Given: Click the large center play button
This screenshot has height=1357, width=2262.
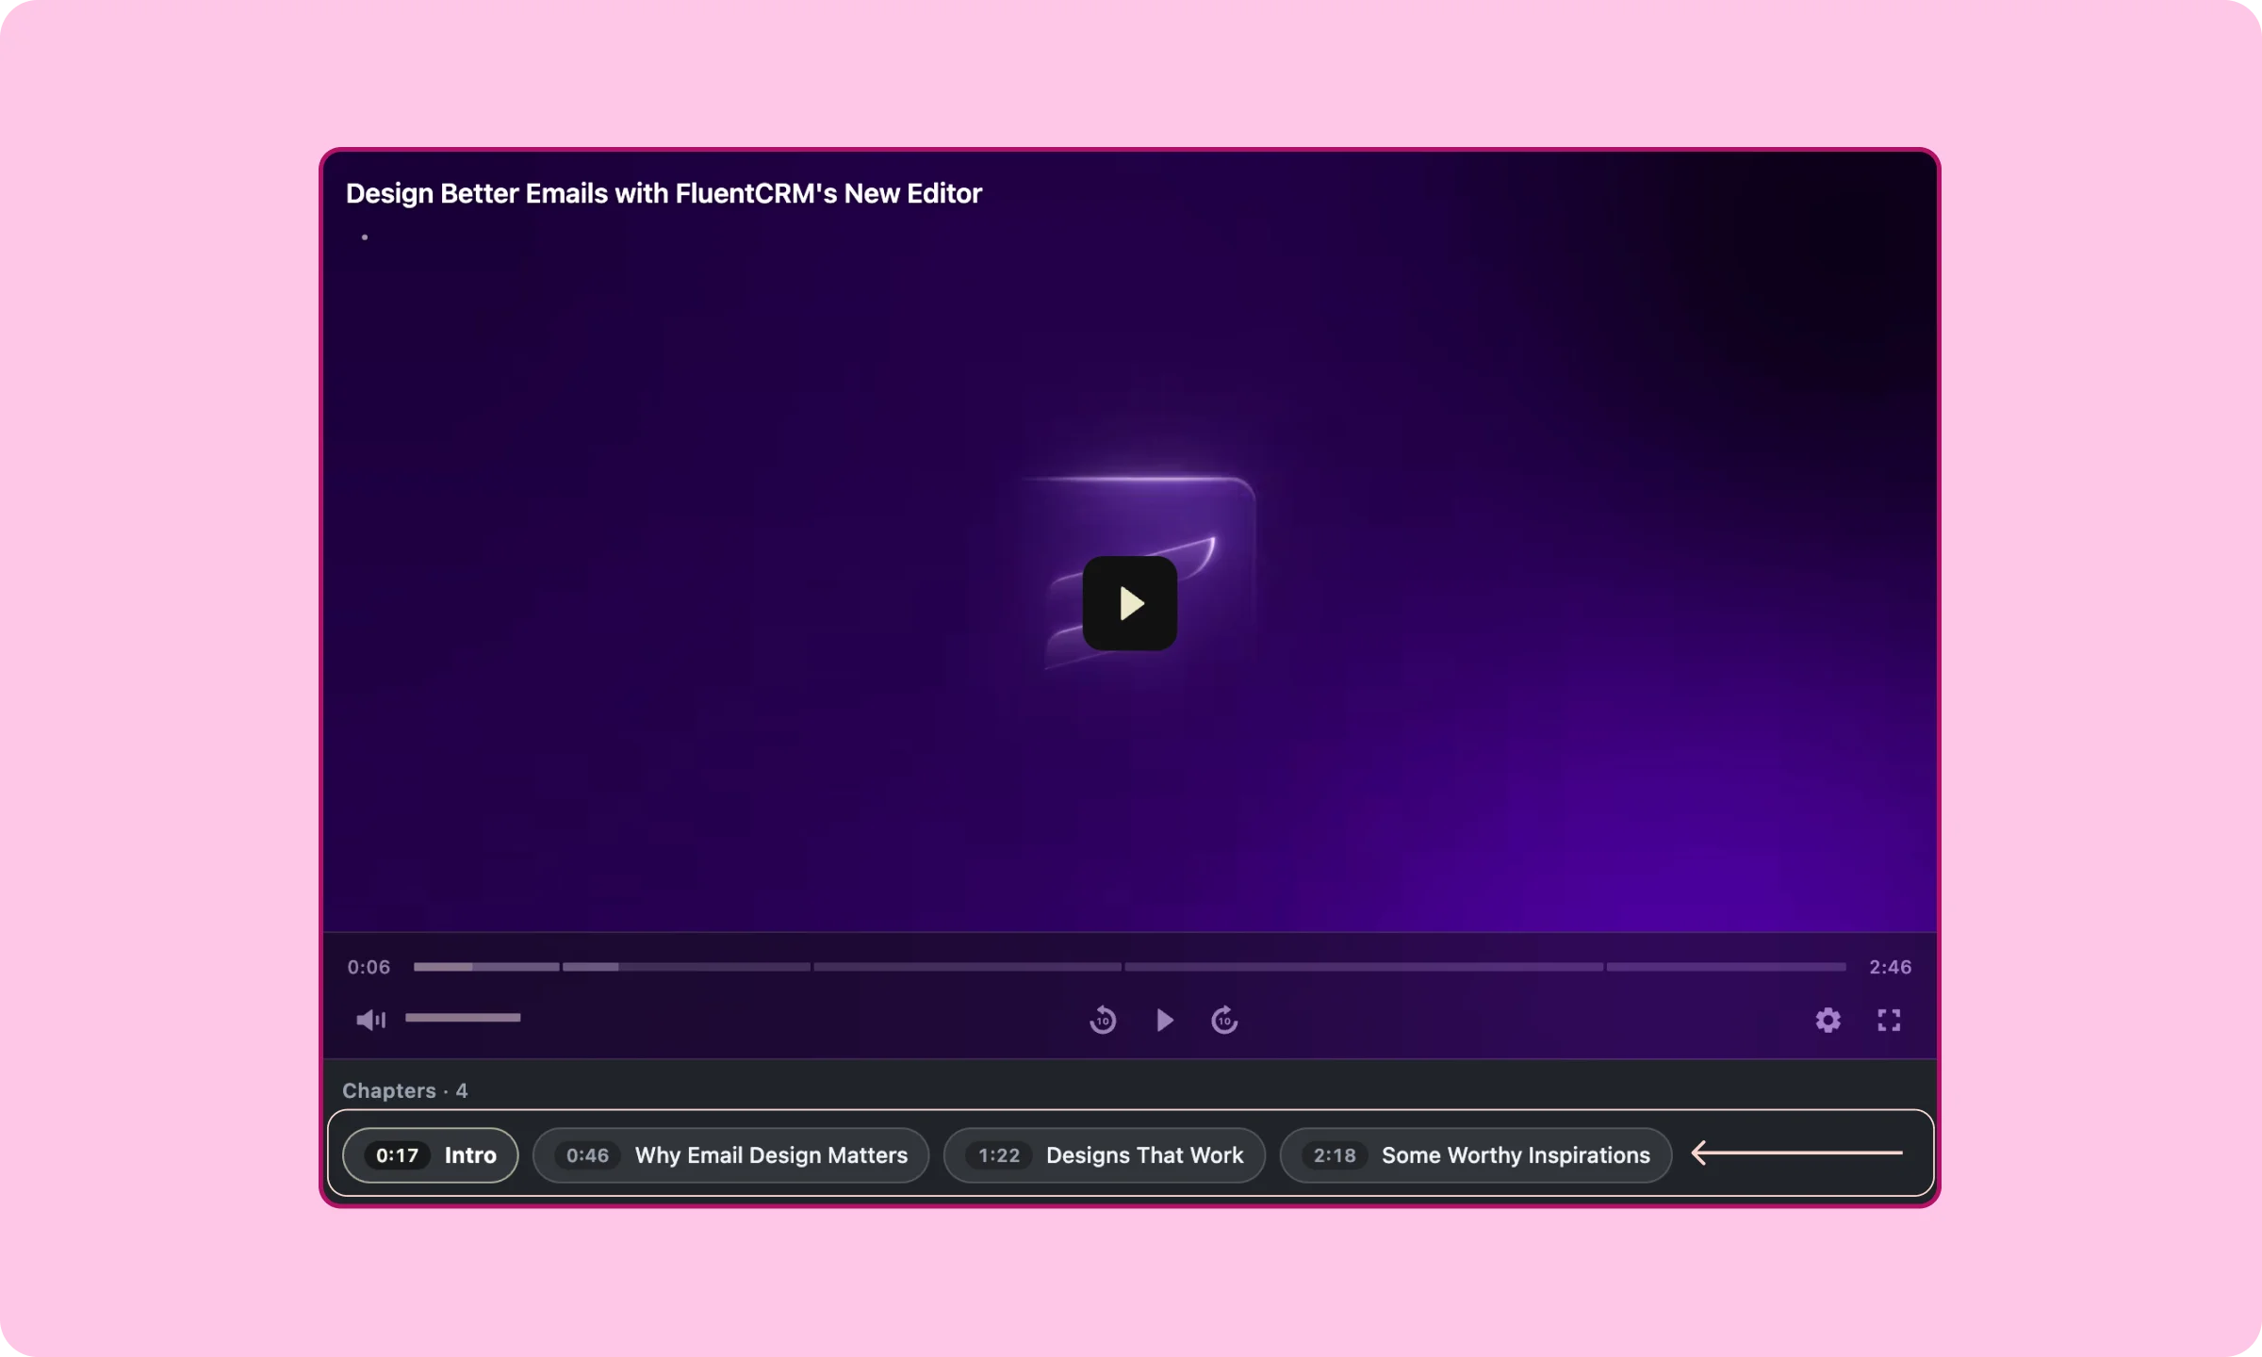Looking at the screenshot, I should [x=1129, y=603].
